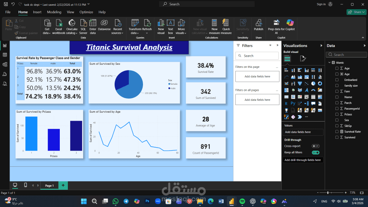Toggle the Cross-report drill through switch
This screenshot has width=368, height=207.
(315, 146)
